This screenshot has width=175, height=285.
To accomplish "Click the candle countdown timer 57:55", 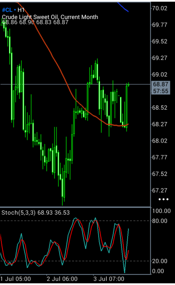I will [160, 91].
